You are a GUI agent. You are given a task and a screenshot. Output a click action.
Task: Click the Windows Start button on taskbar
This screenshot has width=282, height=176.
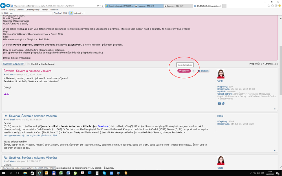point(3,173)
